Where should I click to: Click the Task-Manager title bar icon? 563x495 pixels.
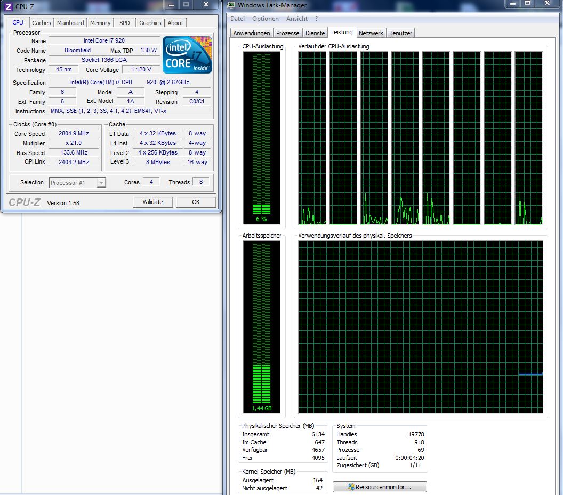(x=231, y=5)
